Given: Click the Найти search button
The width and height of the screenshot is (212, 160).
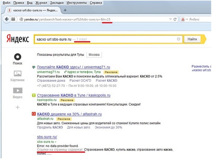Looking at the screenshot, I should coord(192,39).
